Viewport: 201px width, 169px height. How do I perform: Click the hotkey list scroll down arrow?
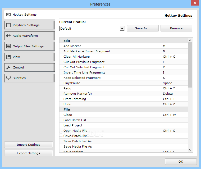pos(190,150)
